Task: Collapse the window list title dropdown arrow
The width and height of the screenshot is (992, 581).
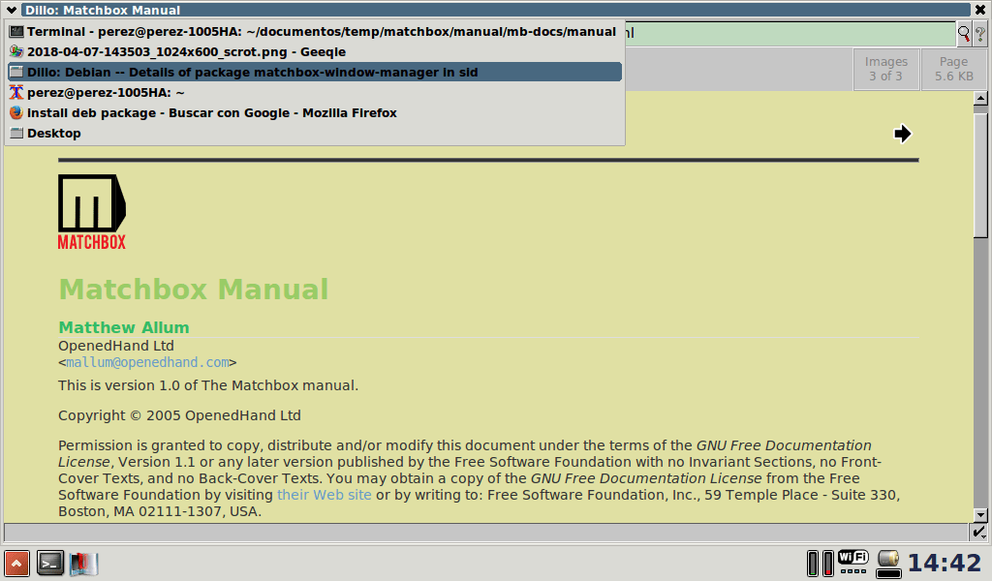Action: tap(10, 10)
